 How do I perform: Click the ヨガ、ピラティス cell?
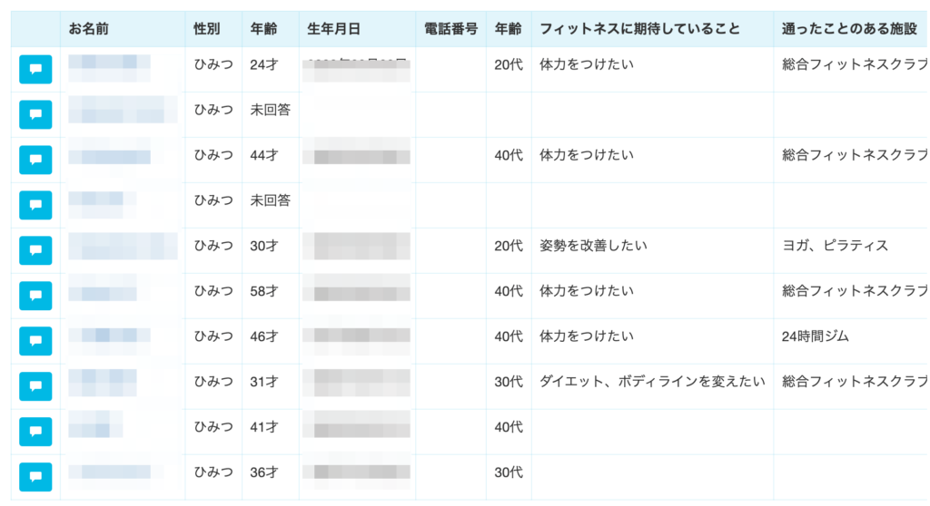[836, 246]
